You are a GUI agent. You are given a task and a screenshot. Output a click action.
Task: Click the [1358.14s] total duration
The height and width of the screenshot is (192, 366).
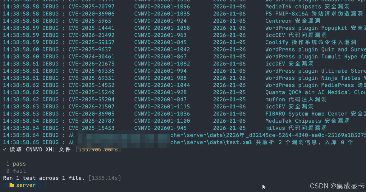point(105,178)
